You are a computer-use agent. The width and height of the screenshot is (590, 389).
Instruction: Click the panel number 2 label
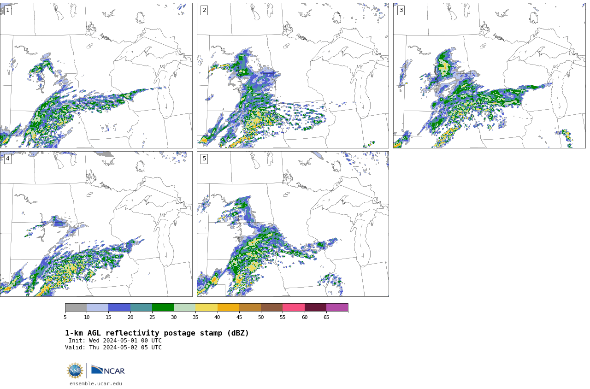(x=204, y=10)
